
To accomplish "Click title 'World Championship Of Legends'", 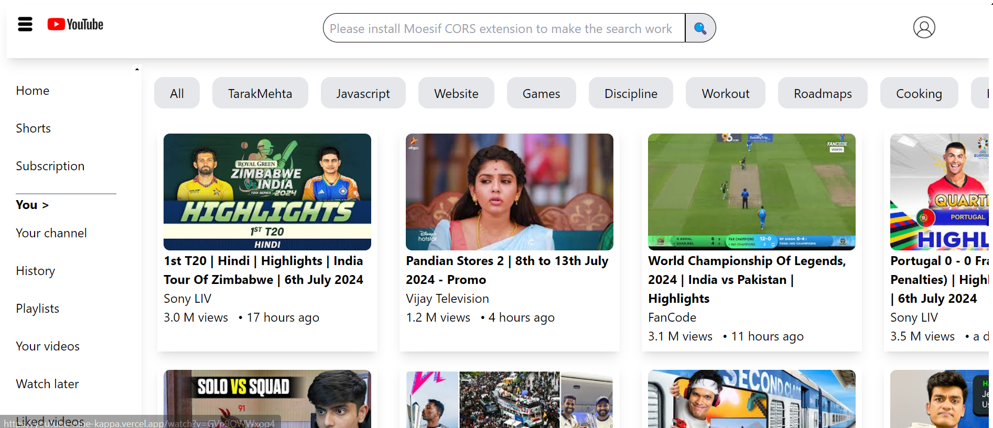I will [747, 280].
